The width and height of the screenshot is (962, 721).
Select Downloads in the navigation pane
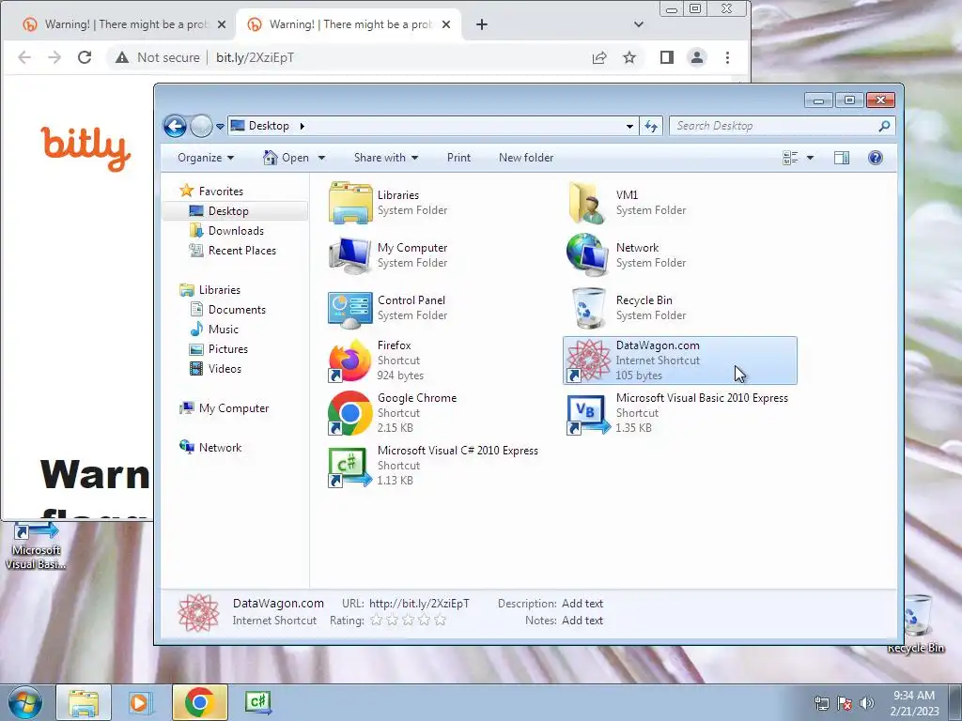coord(227,231)
